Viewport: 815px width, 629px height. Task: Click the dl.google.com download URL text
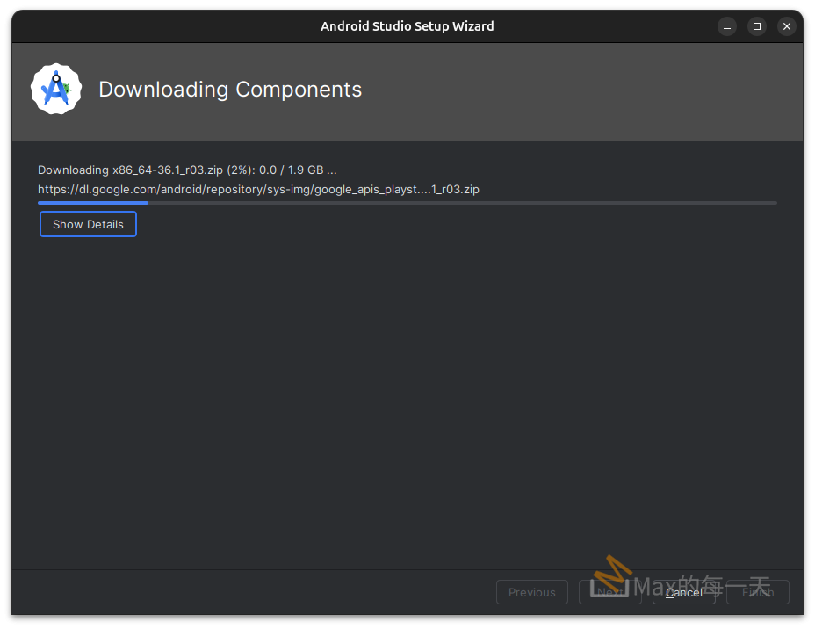(258, 189)
